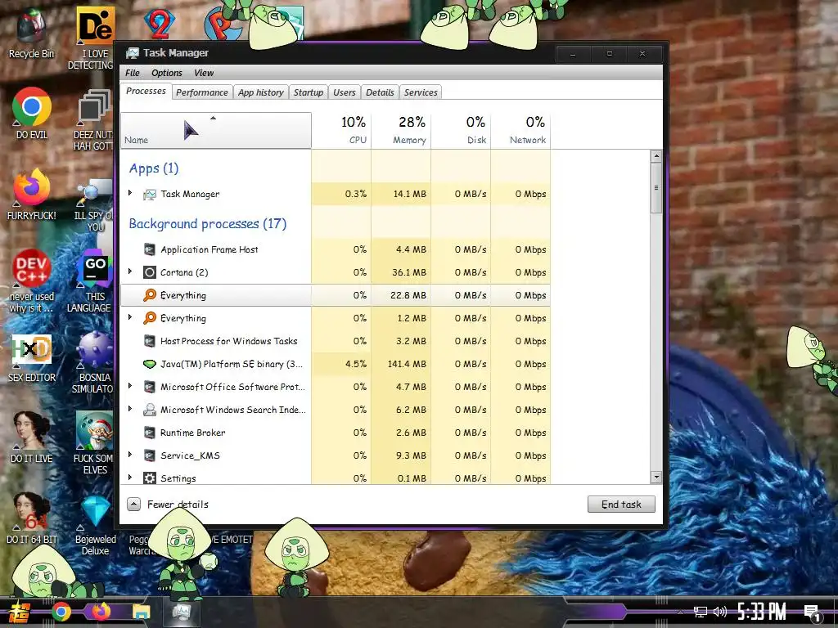Click the Cortana process icon

[150, 272]
